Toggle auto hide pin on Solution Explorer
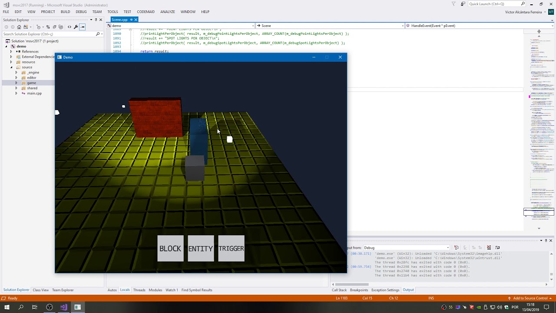Screen dimensions: 556x313 click(x=96, y=20)
